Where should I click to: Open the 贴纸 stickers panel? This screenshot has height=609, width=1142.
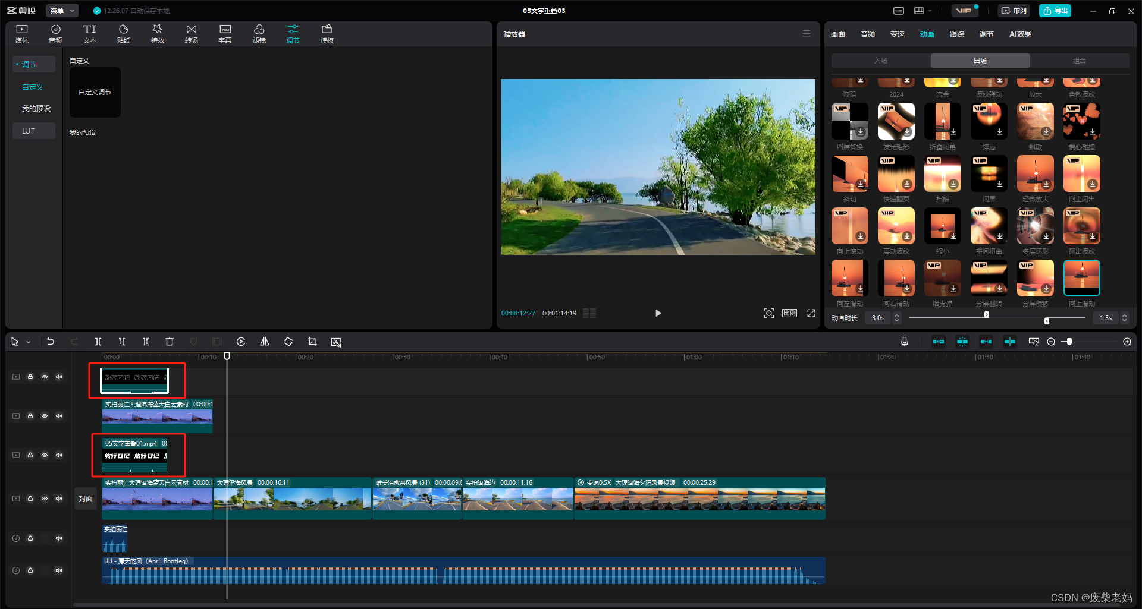tap(123, 33)
